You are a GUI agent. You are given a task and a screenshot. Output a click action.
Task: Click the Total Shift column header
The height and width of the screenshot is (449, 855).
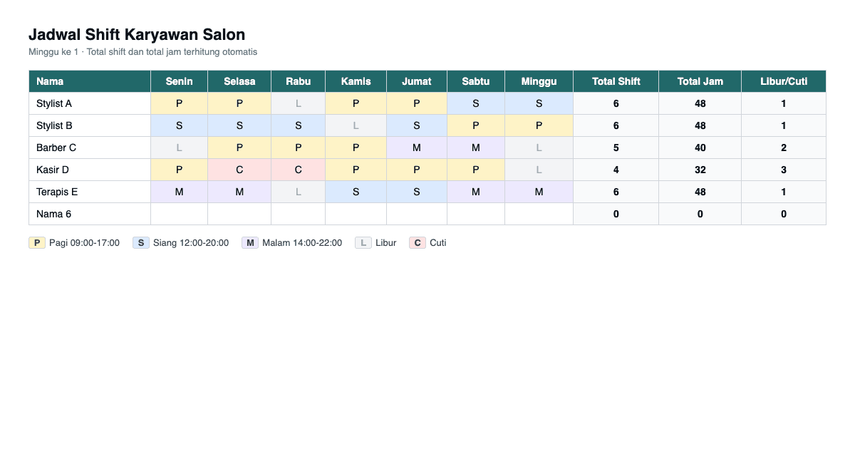[x=616, y=81]
